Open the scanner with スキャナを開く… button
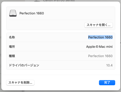This screenshot has height=92, width=121. point(98,25)
